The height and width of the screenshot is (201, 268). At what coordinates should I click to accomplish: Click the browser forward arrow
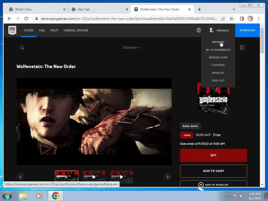click(18, 19)
